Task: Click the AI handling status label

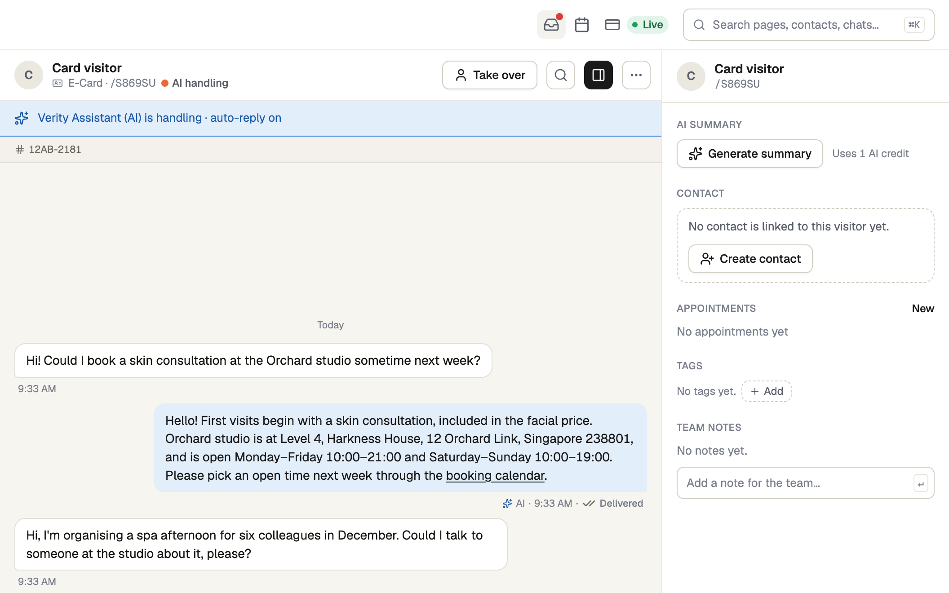Action: 200,83
